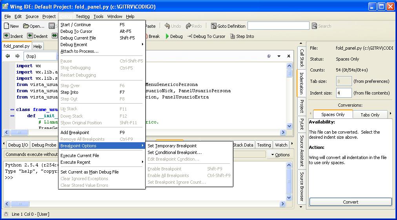Switch to Source Browser side tab
Screen dimensions: 397x220
click(x=302, y=186)
